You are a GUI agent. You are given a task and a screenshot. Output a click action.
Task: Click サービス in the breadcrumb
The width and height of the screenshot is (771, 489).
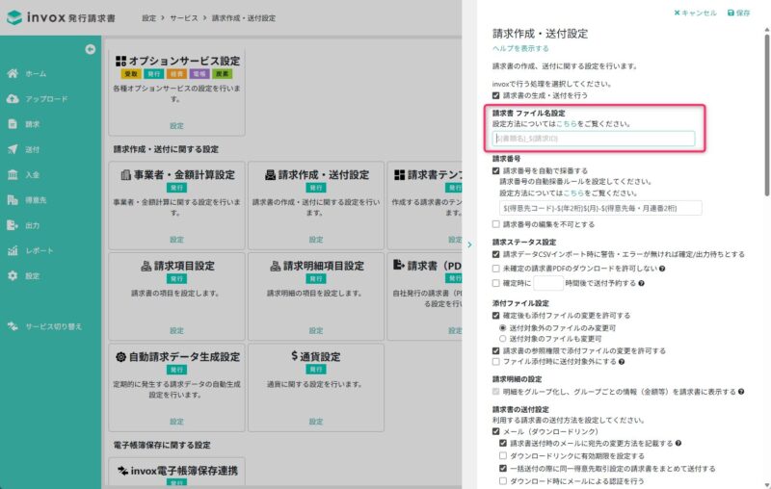pyautogui.click(x=184, y=18)
